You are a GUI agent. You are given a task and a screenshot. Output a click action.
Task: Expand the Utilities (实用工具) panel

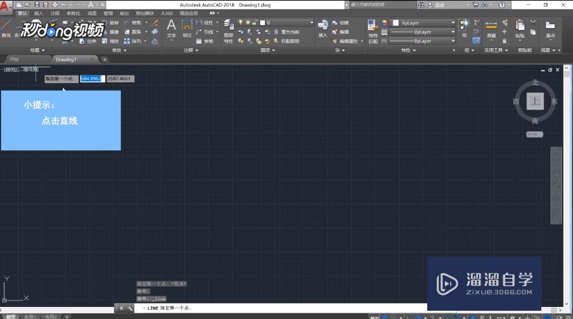496,50
